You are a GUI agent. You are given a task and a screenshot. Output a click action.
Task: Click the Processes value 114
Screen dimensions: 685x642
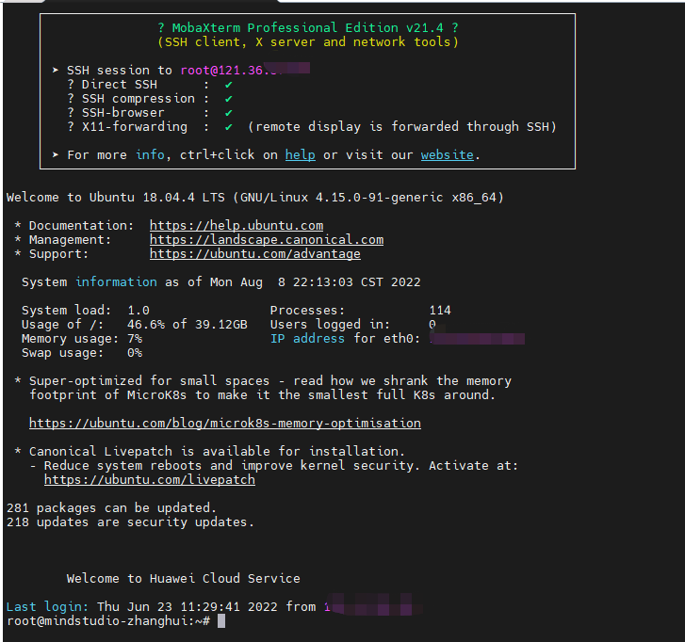pos(440,311)
